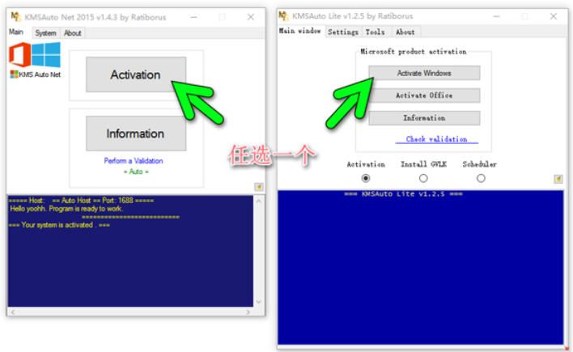Minimize the KMSAuto Lite window
The image size is (573, 352).
[496, 16]
